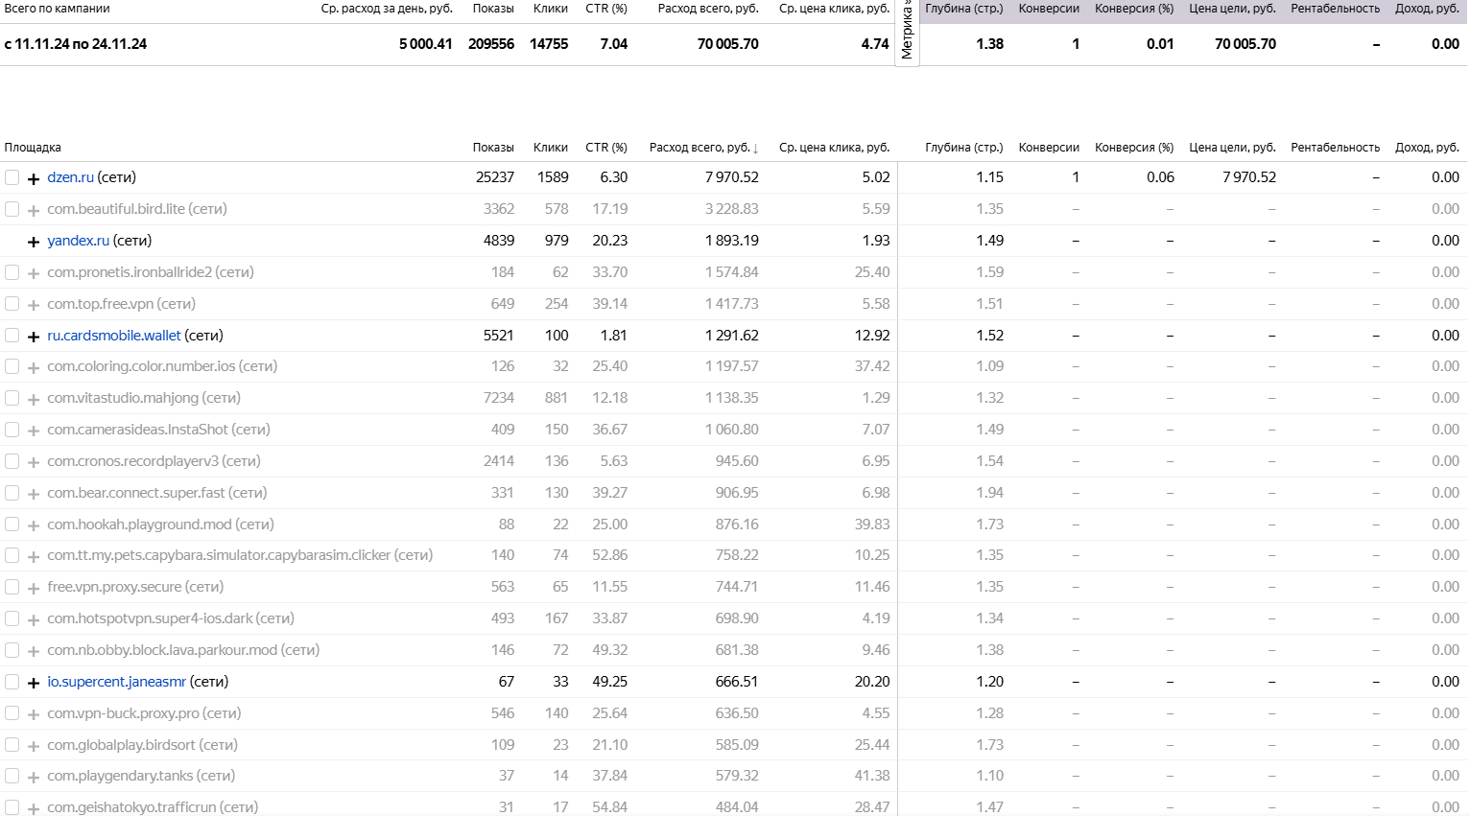Select campaign CTR value 7.04
Image resolution: width=1470 pixels, height=816 pixels.
click(x=614, y=44)
